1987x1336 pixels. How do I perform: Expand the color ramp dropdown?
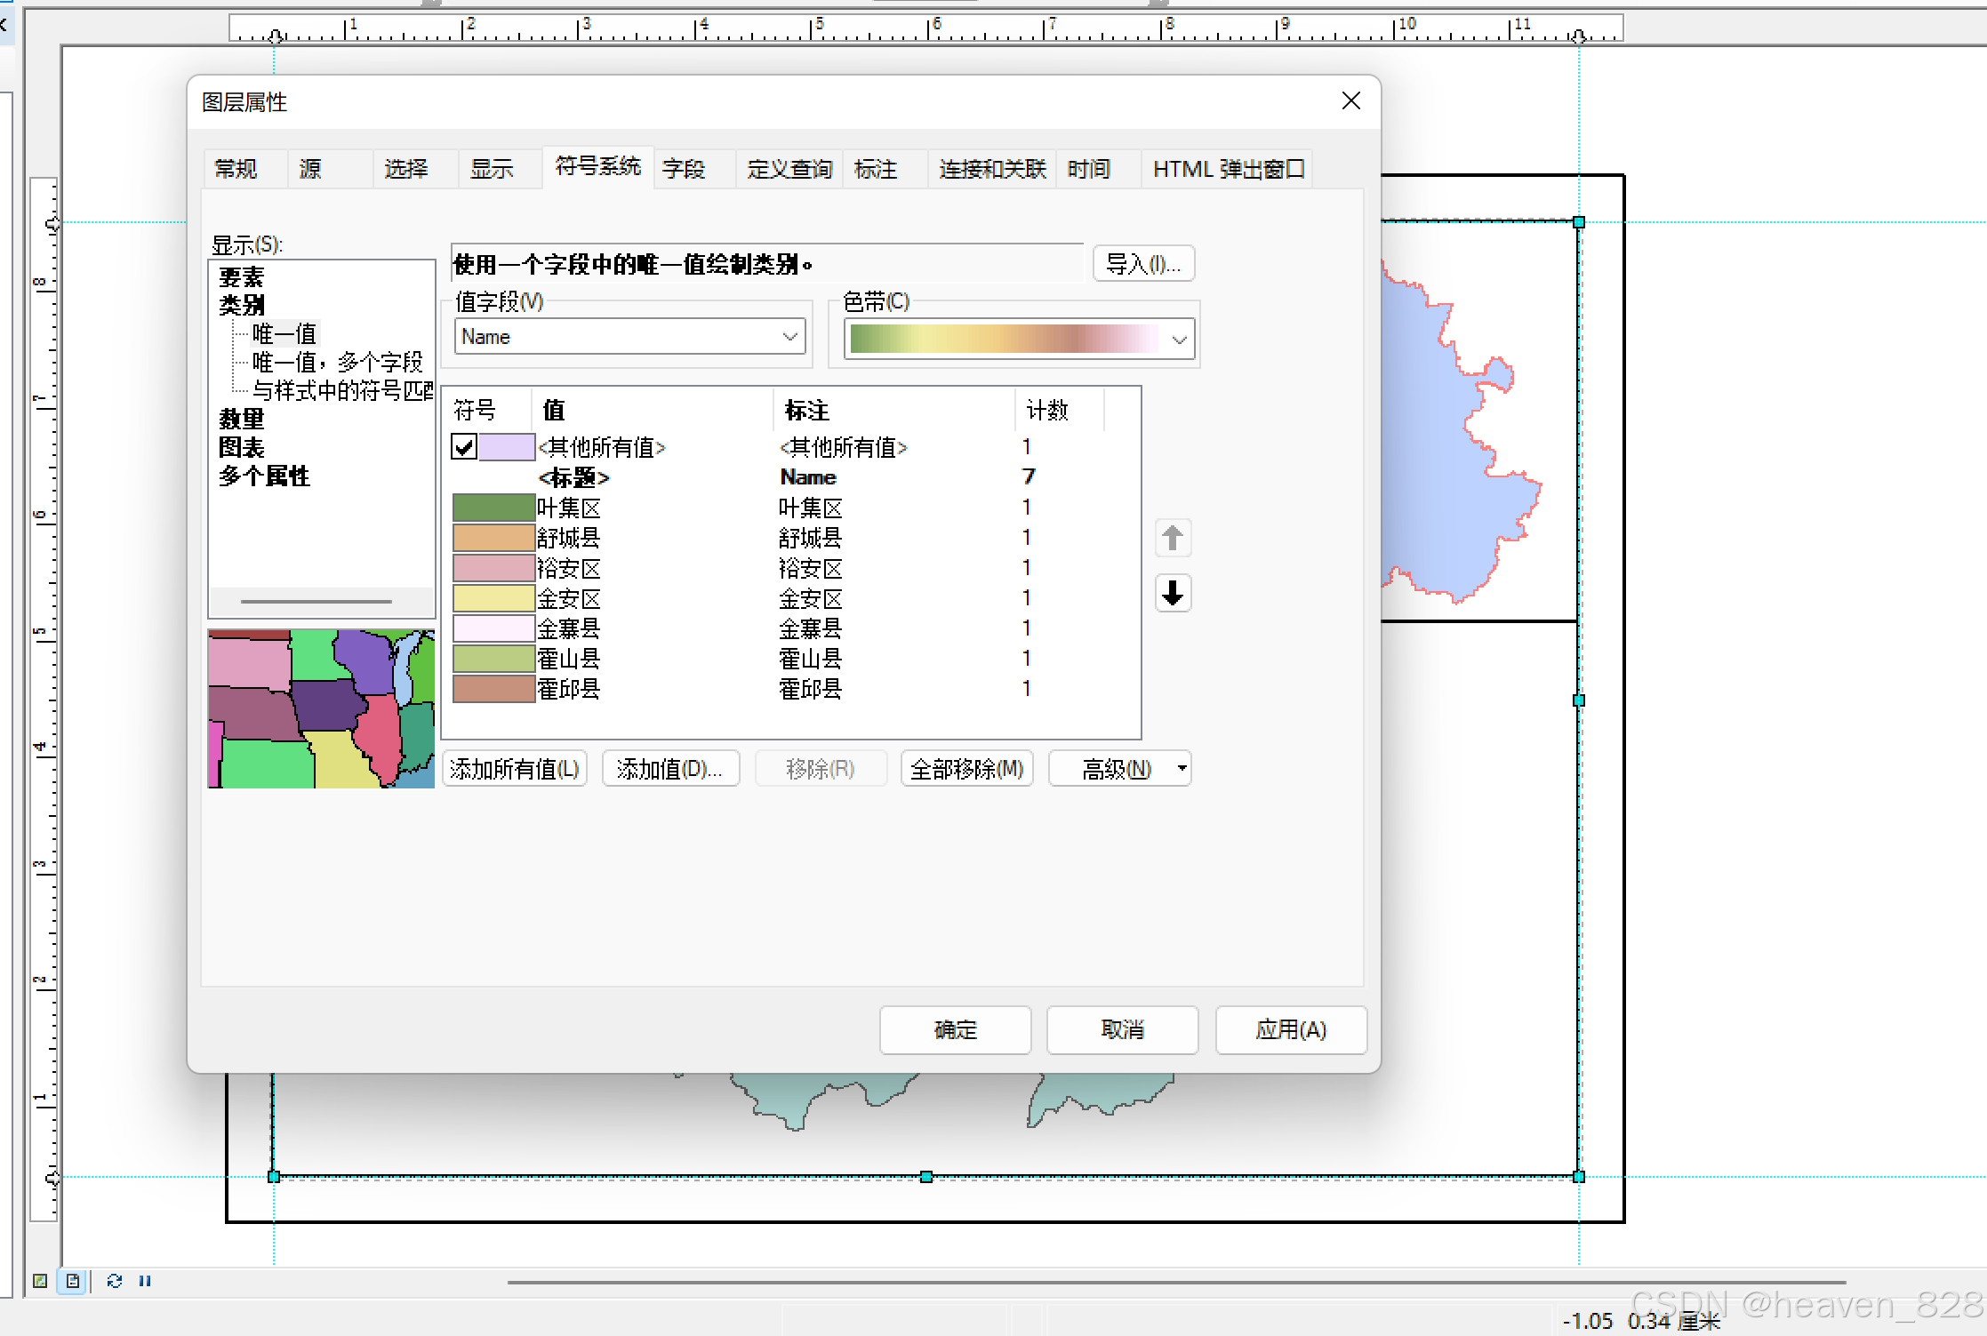coord(1179,340)
